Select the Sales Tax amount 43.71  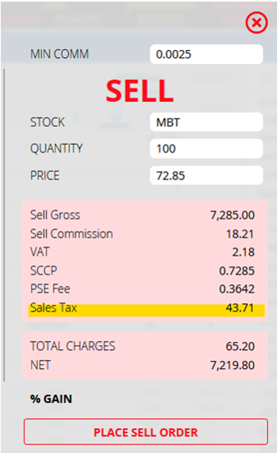click(x=239, y=308)
